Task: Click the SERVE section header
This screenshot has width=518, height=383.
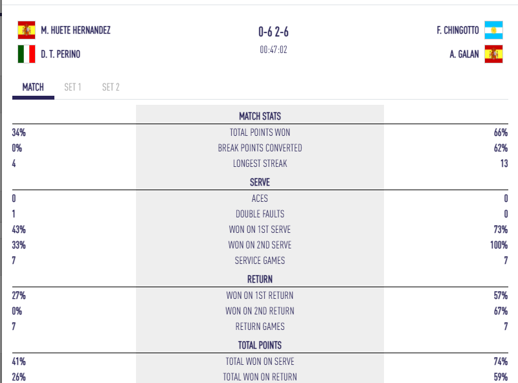Action: (260, 182)
